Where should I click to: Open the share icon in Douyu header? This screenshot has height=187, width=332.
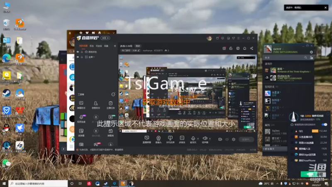pos(251,48)
